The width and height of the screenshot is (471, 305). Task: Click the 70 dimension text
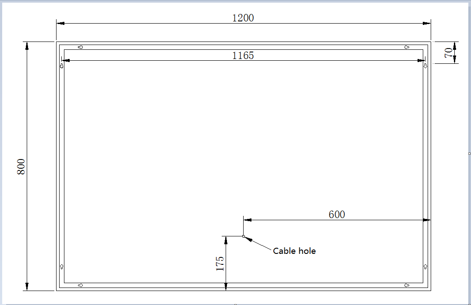coord(448,53)
